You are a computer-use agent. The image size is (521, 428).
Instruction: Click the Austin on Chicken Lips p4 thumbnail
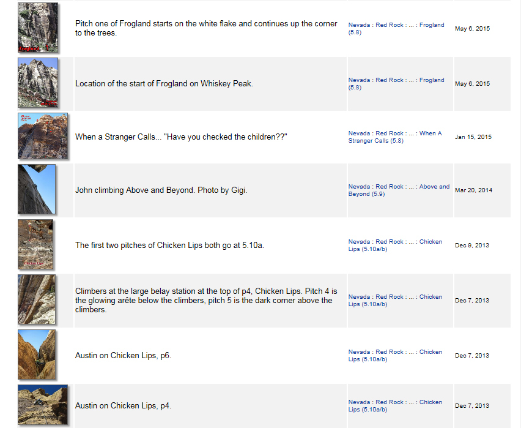(43, 405)
